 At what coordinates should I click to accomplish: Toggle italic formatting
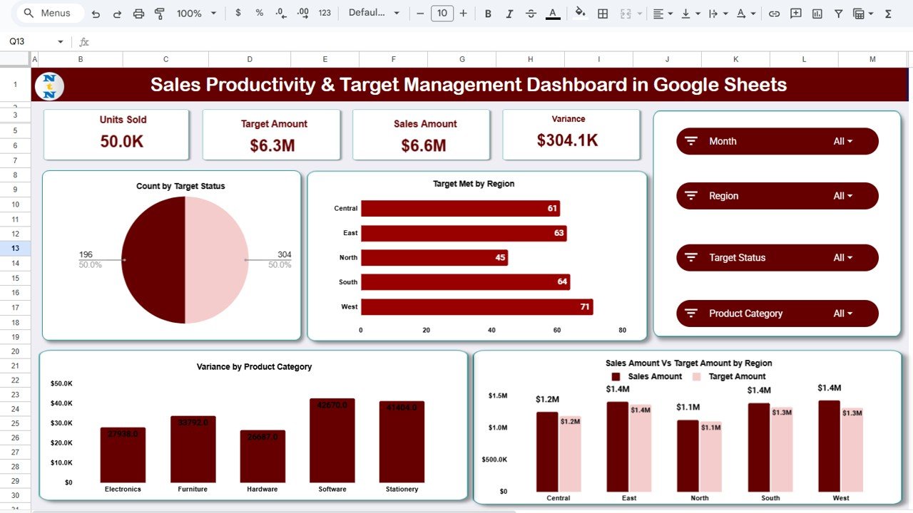pyautogui.click(x=509, y=13)
